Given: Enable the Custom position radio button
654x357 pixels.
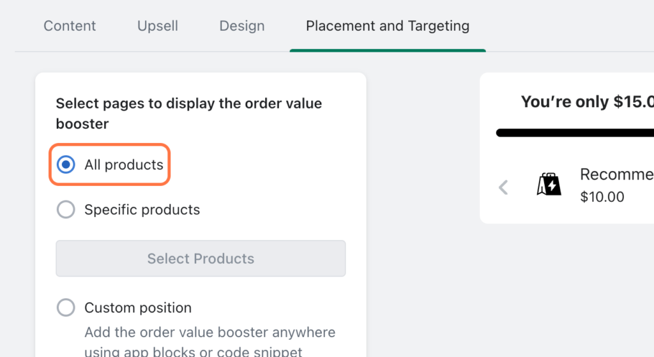Looking at the screenshot, I should (66, 308).
